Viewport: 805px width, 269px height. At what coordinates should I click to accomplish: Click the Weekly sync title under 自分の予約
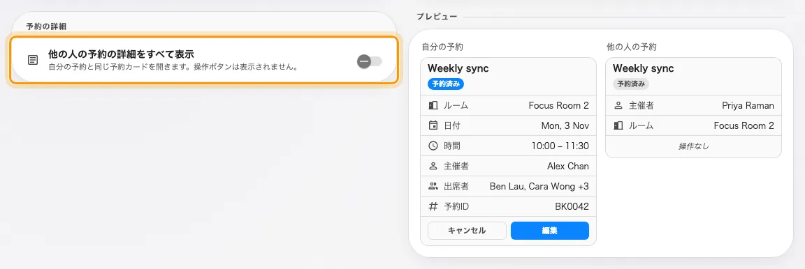[x=458, y=68]
